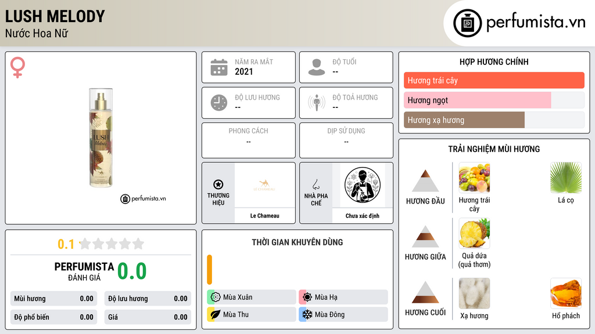The image size is (595, 334).
Task: Select the Xạ hương musk note image
Action: pos(474,293)
